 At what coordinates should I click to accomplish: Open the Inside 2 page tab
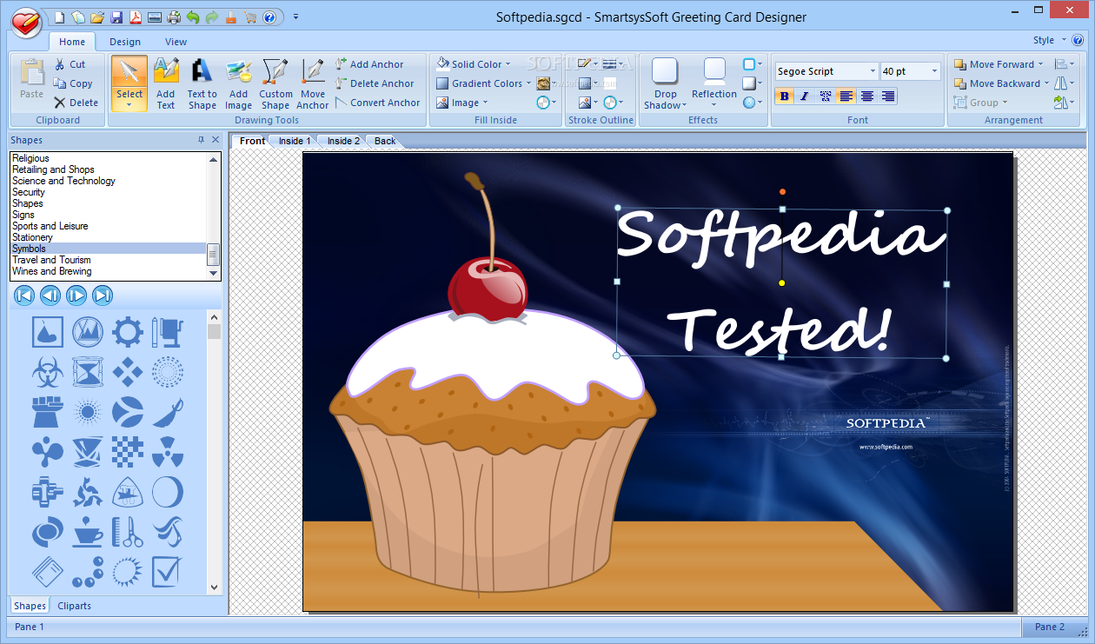tap(343, 141)
